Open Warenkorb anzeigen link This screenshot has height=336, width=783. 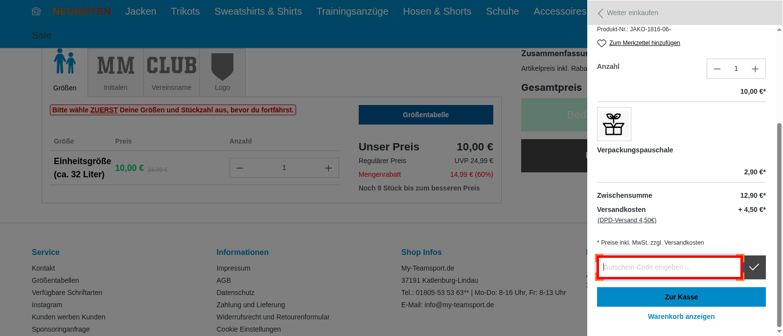pos(681,316)
